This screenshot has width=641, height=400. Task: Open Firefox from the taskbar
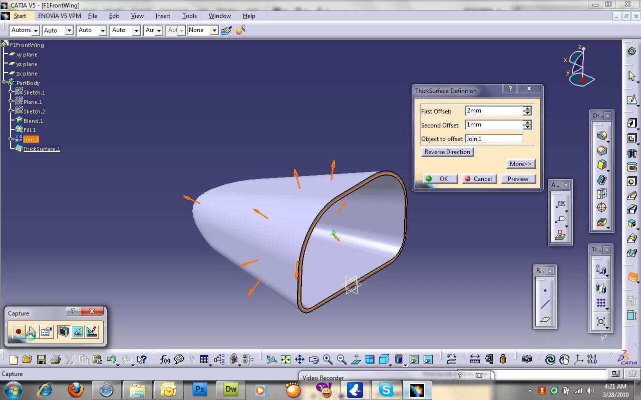coord(76,389)
